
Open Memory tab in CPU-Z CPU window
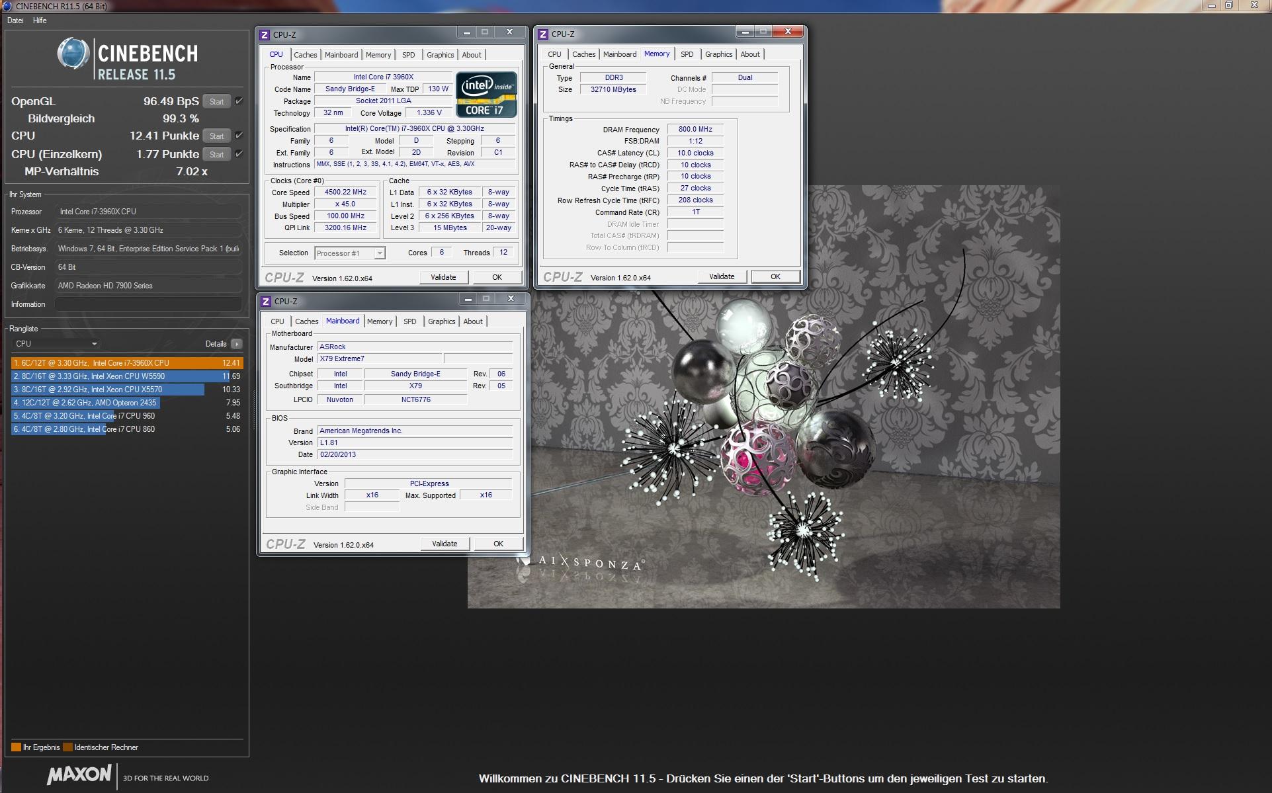coord(378,55)
